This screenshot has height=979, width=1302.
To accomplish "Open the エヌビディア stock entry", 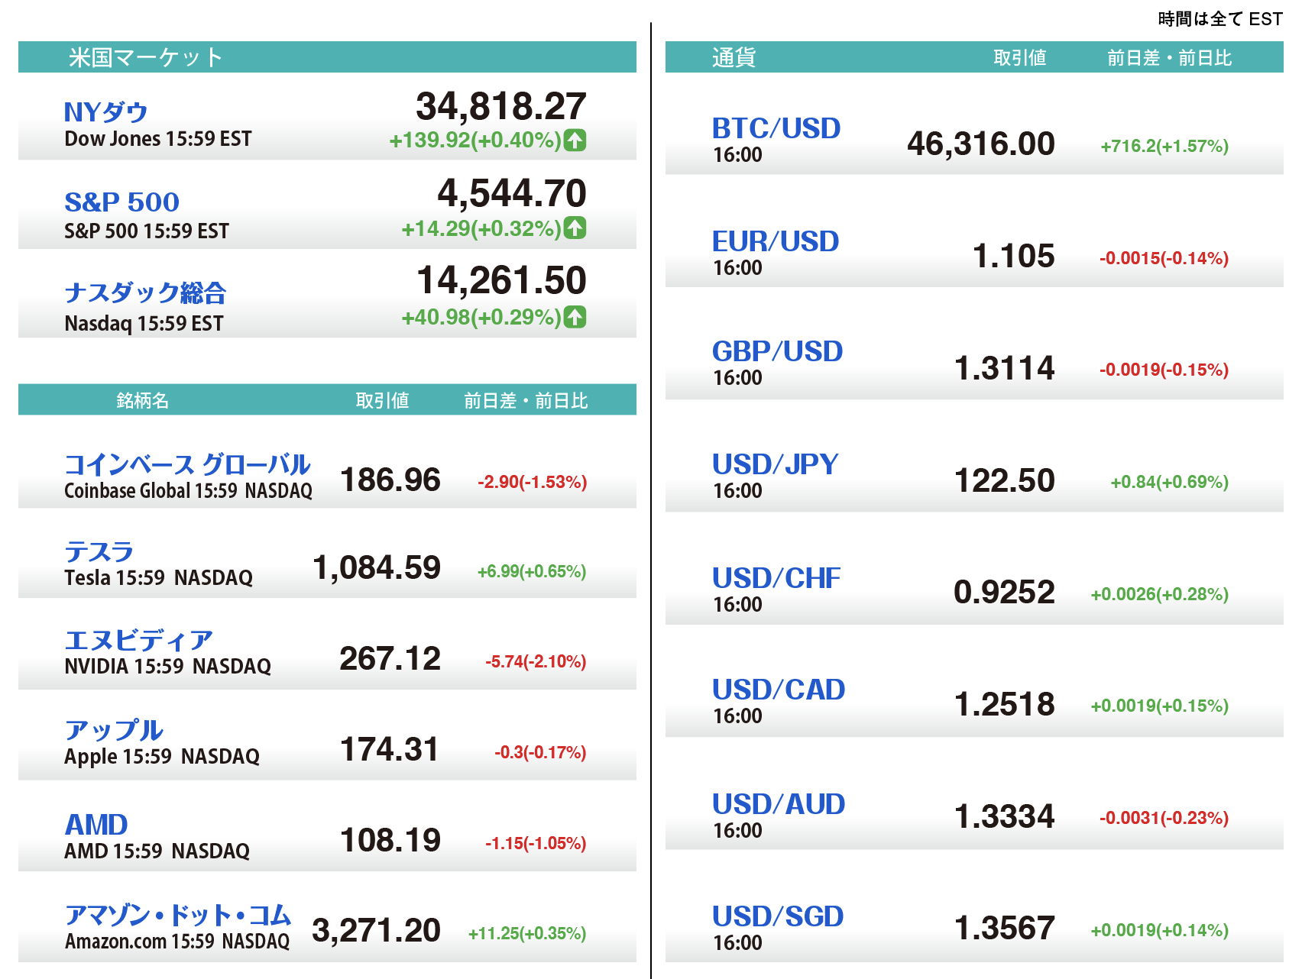I will (138, 640).
